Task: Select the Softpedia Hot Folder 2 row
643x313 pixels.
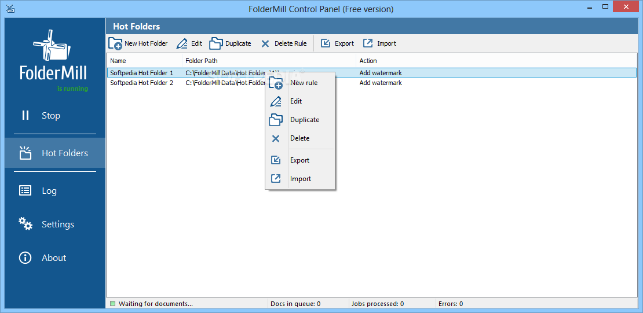Action: click(142, 83)
